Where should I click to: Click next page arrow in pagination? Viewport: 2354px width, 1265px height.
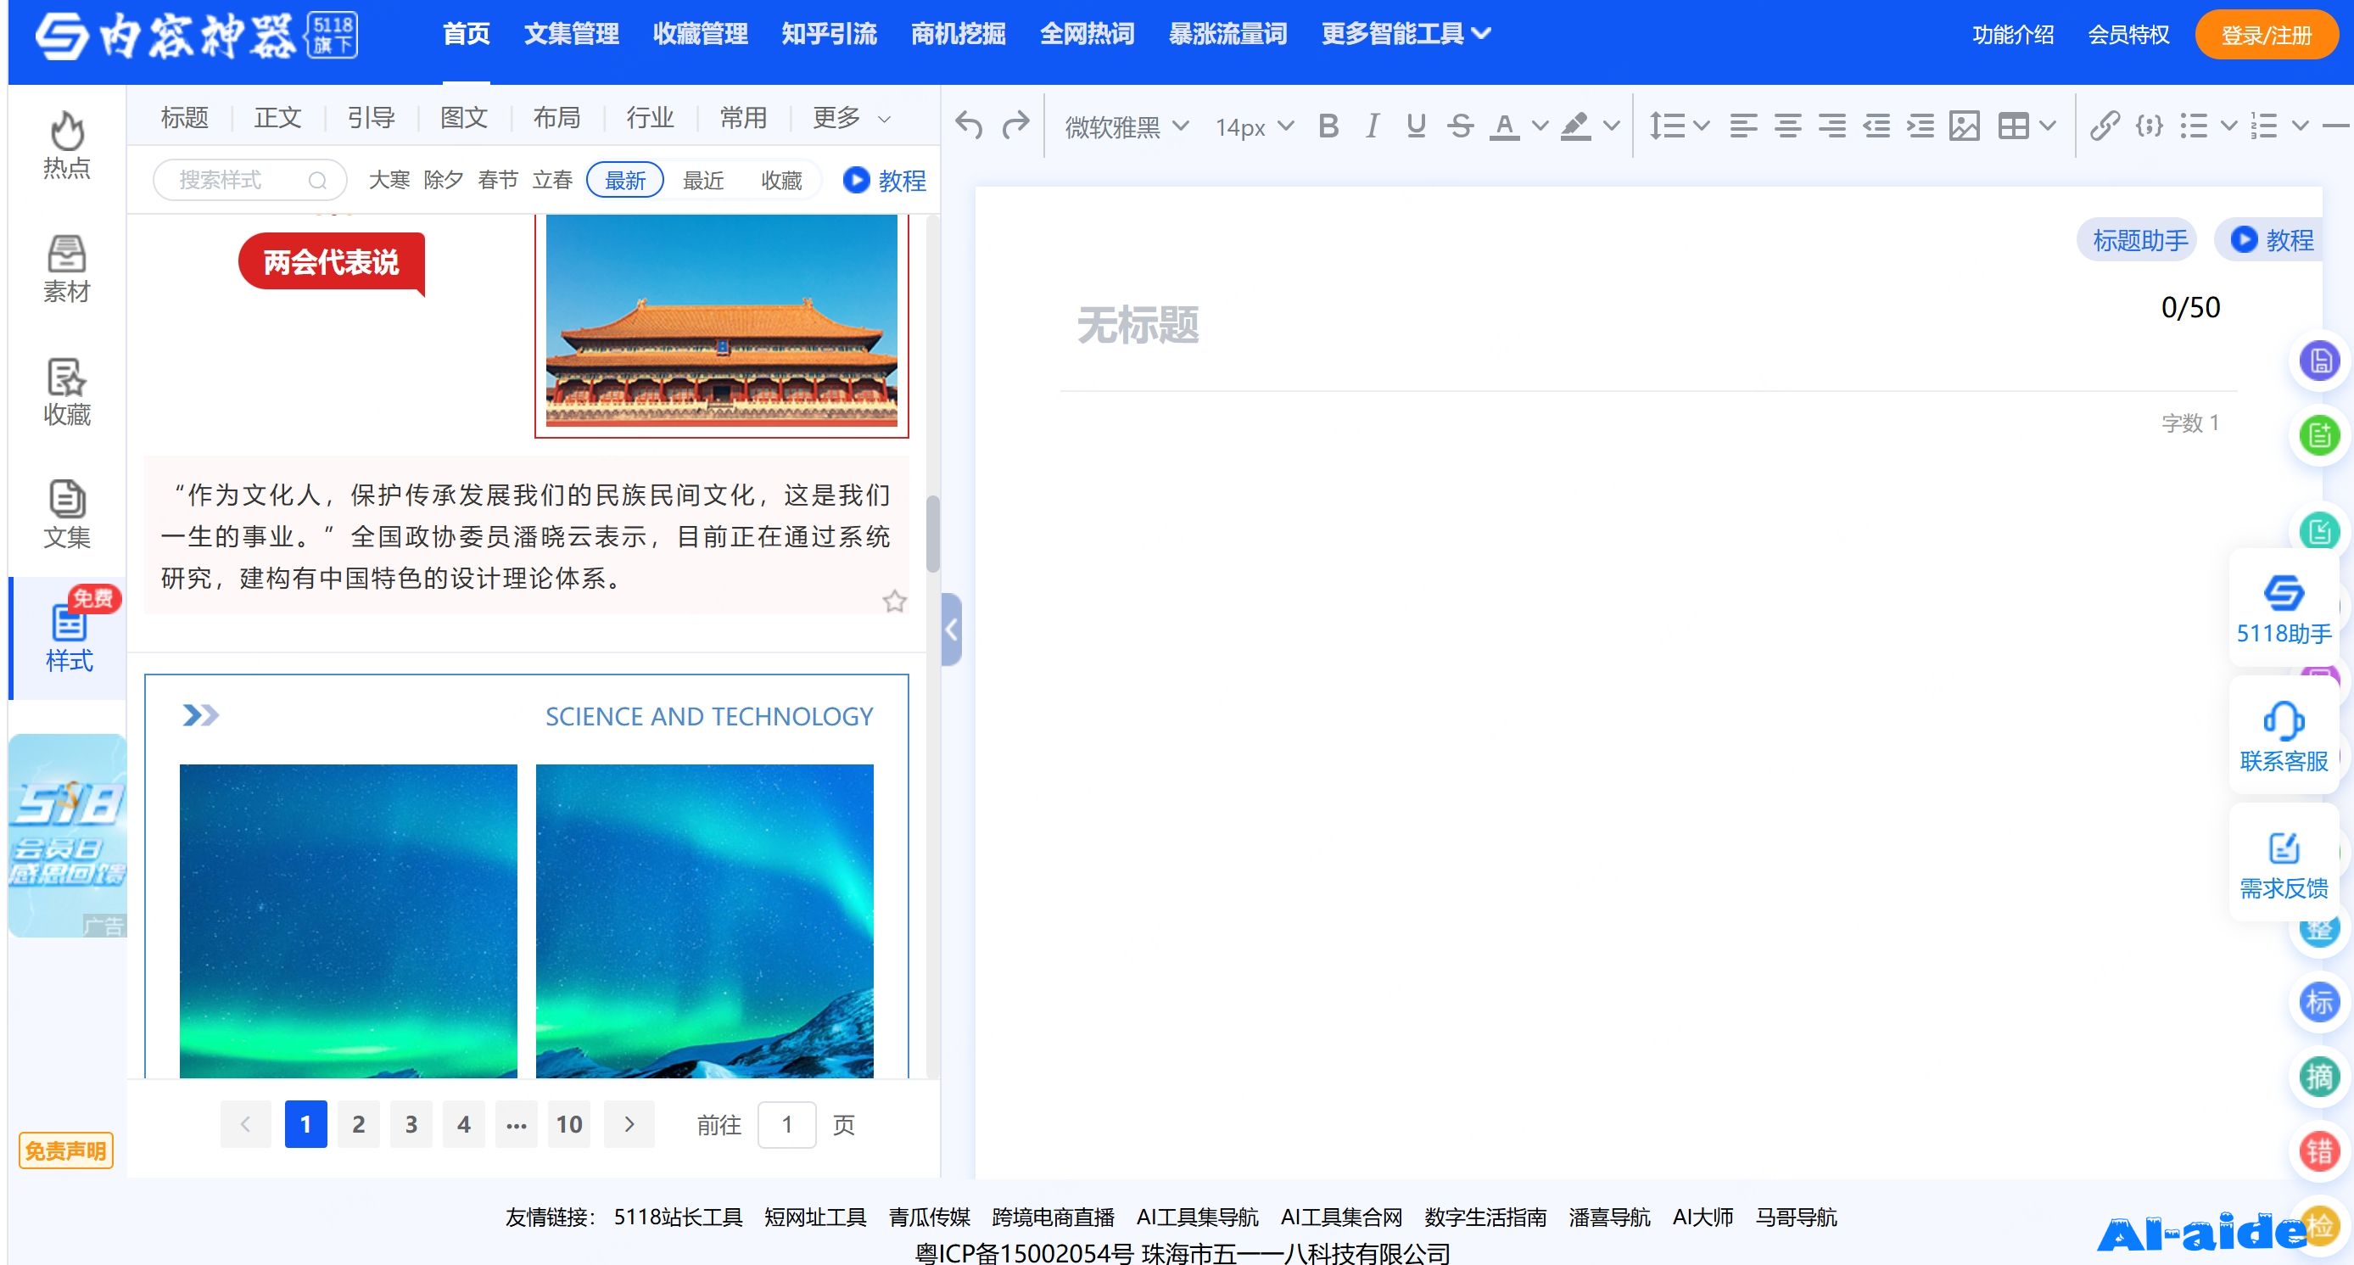click(x=629, y=1124)
